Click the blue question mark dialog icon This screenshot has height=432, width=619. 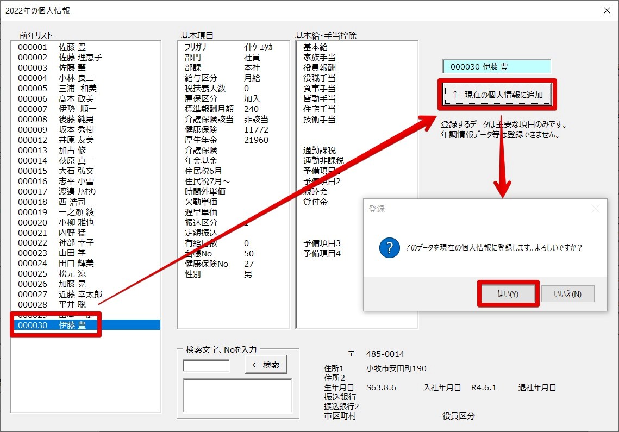coord(390,248)
